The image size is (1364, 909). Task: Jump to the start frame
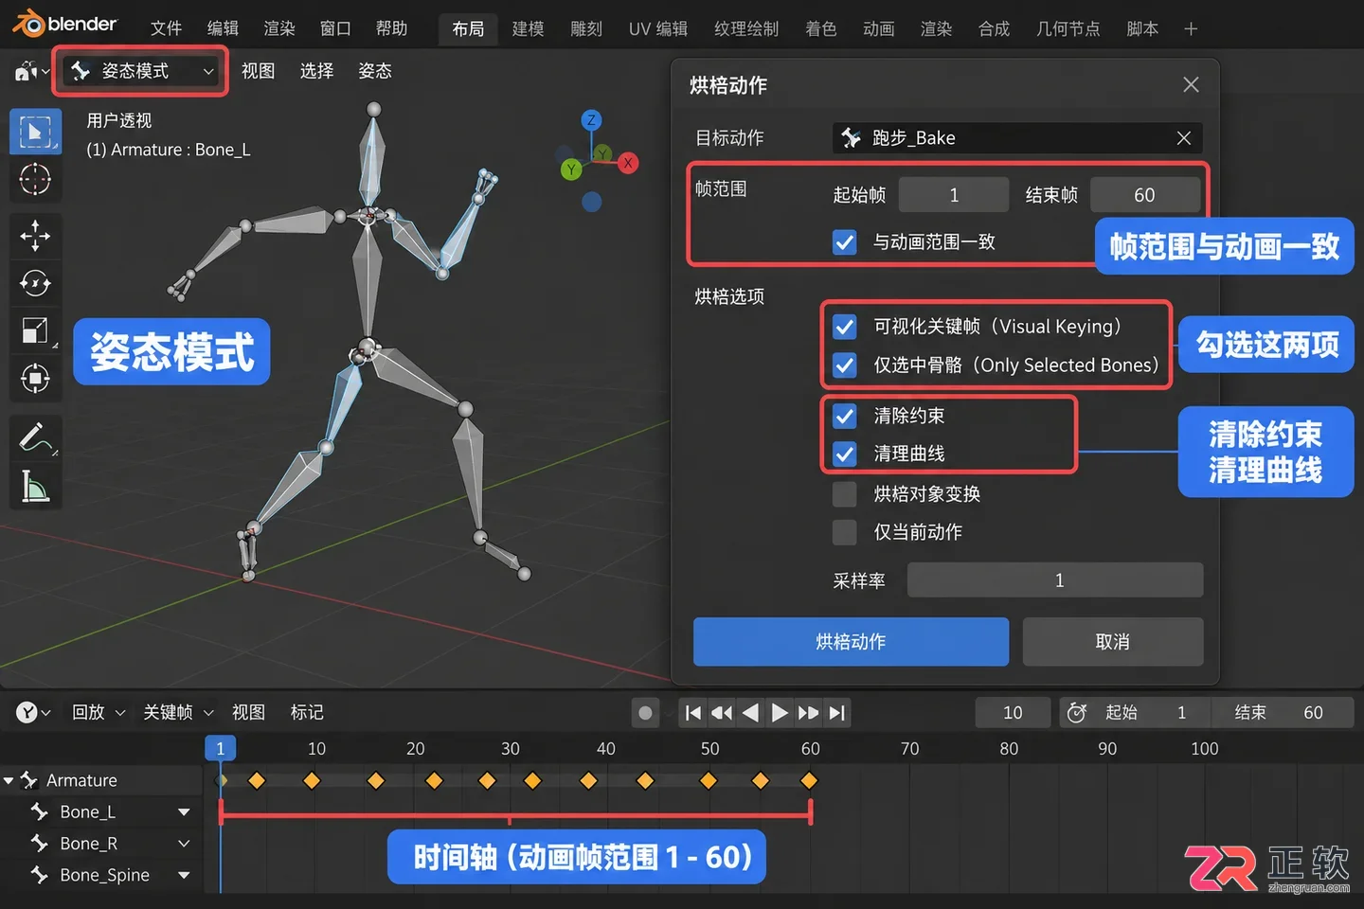[x=693, y=712]
